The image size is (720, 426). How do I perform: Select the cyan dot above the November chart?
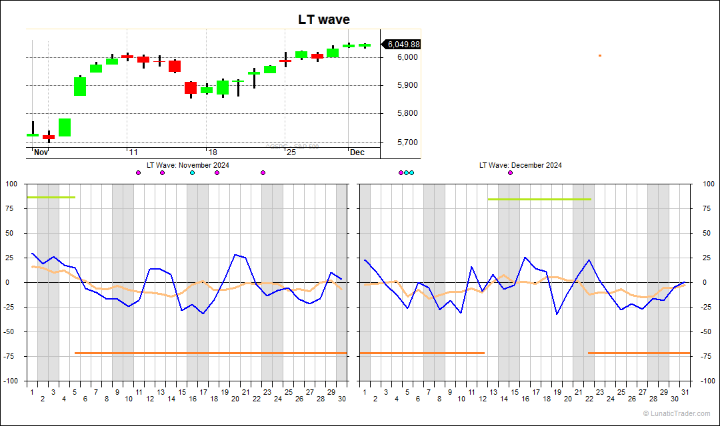coord(193,173)
